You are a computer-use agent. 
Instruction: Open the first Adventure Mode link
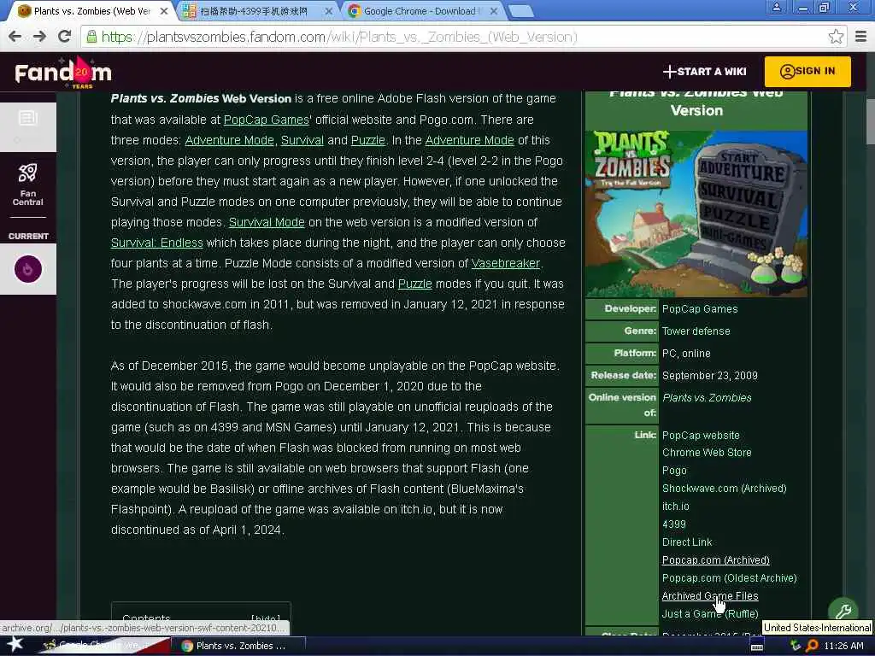[229, 141]
